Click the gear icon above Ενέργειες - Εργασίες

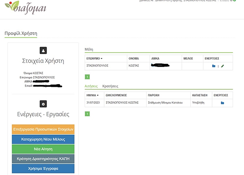click(43, 104)
